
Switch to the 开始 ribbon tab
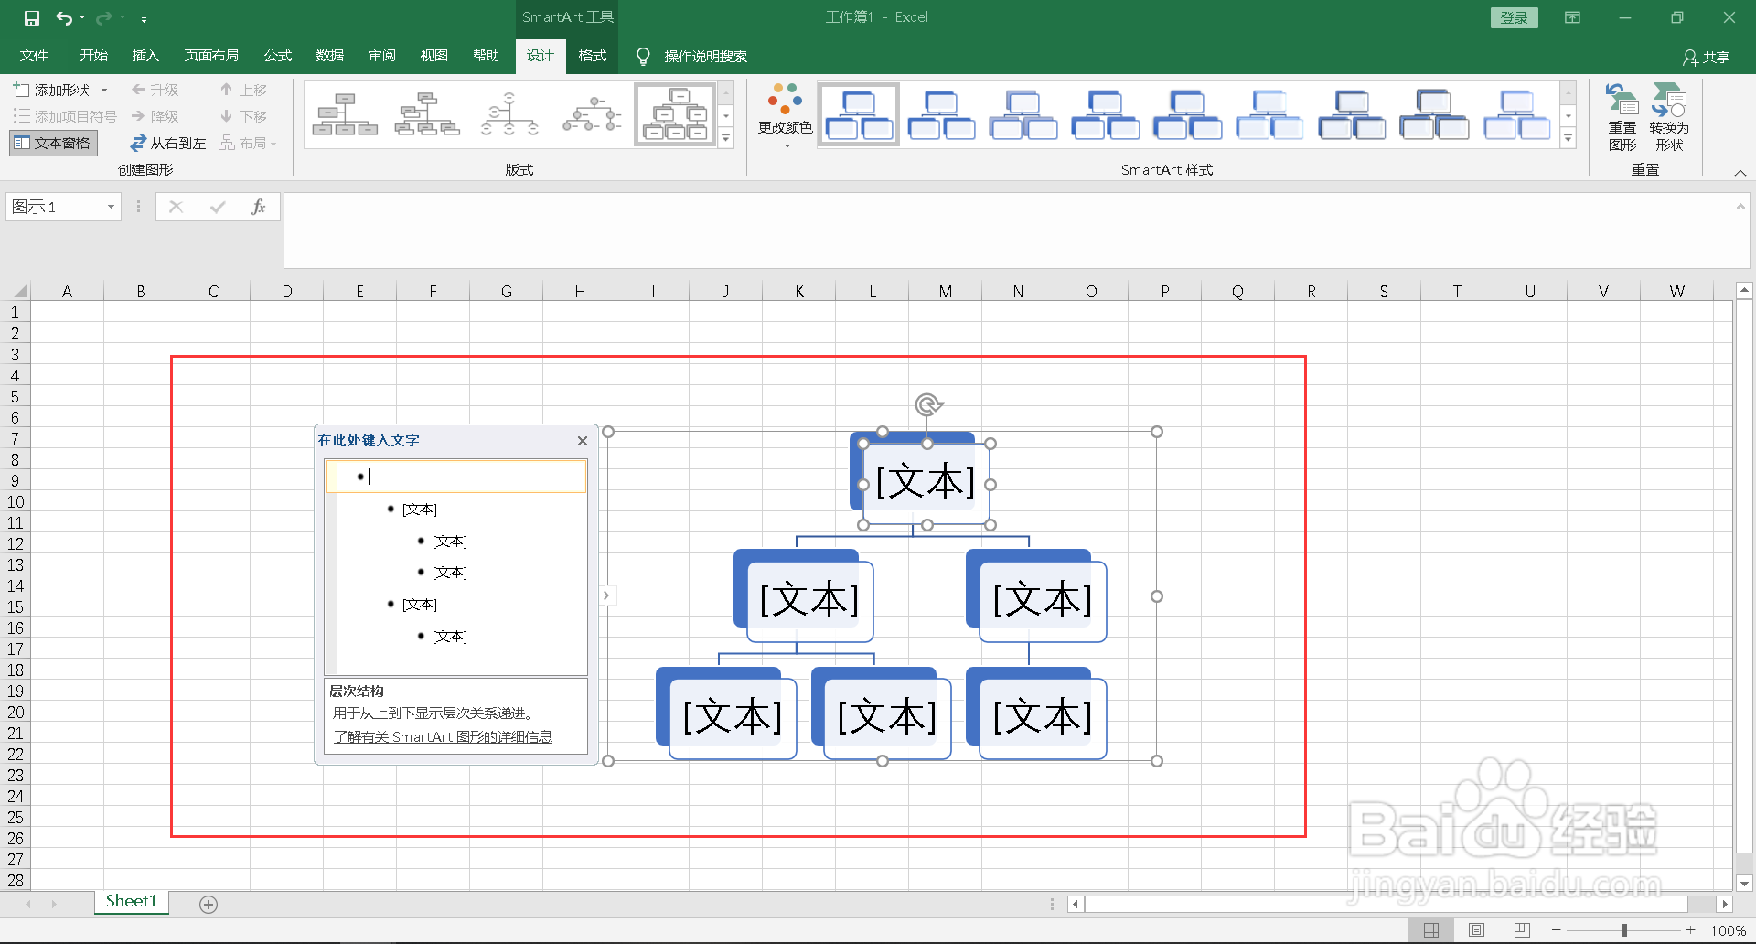pos(93,56)
